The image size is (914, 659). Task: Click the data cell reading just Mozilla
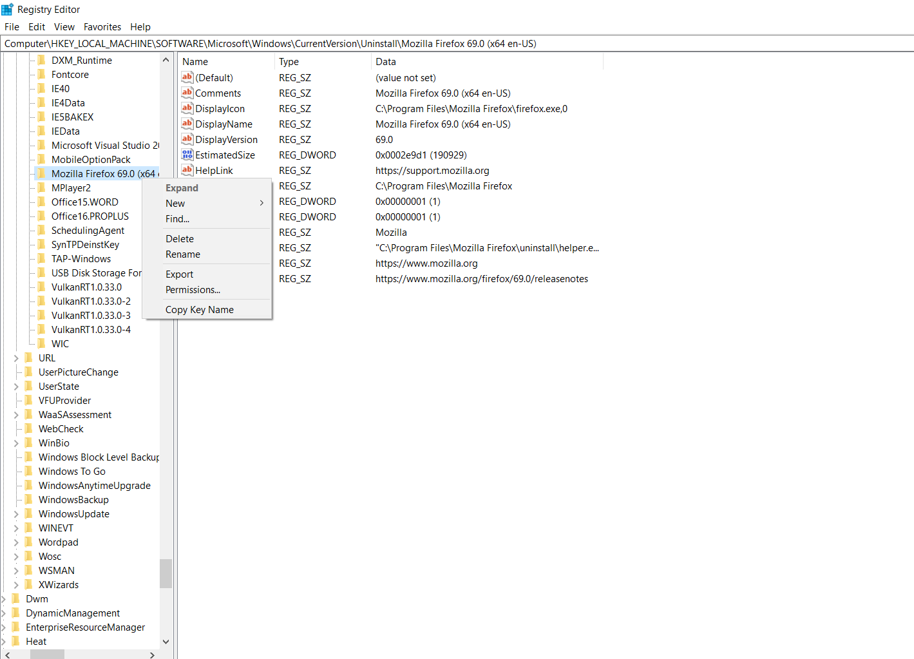pos(391,232)
